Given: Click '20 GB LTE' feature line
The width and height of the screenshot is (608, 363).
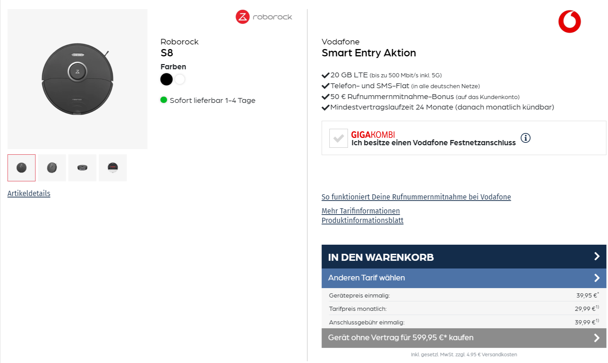Looking at the screenshot, I should (x=382, y=75).
